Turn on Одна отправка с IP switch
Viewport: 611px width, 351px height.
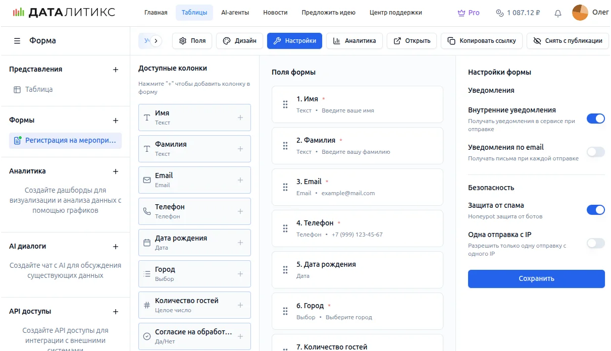pos(595,243)
